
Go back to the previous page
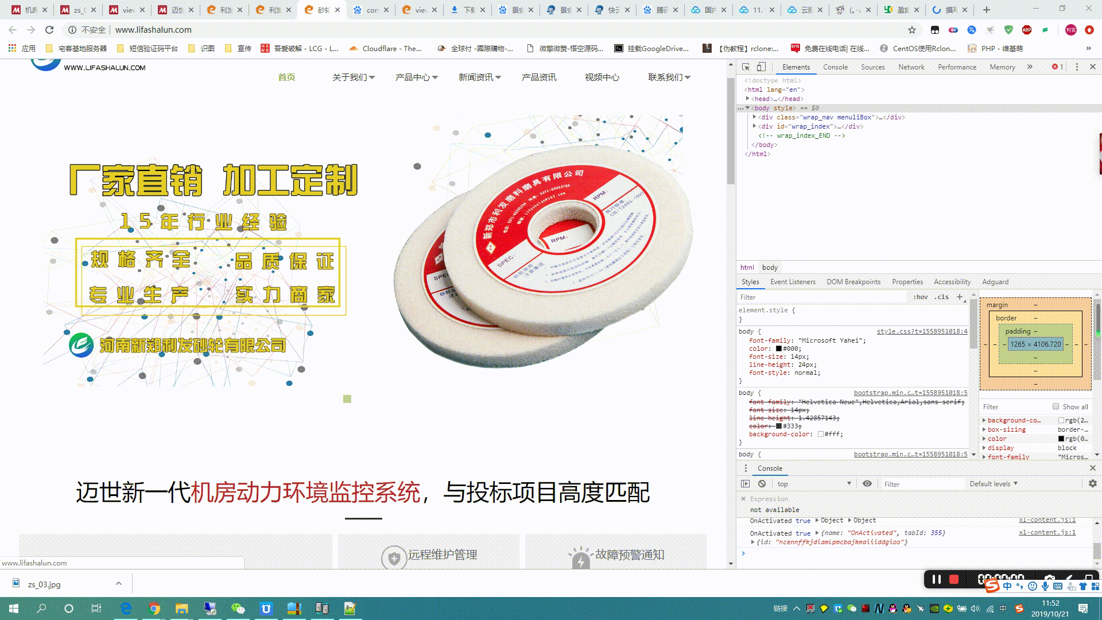13,30
